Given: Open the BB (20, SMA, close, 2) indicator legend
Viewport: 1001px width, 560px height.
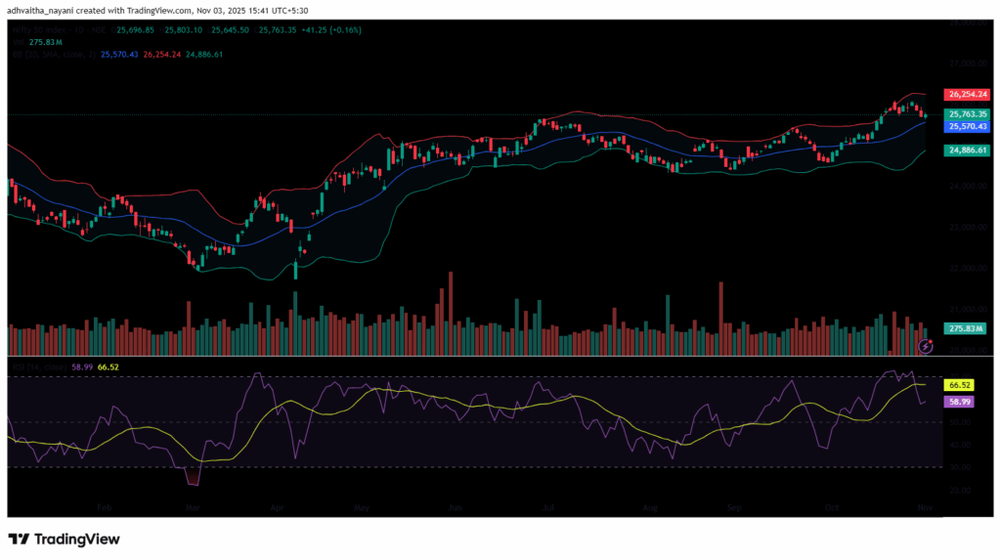Looking at the screenshot, I should coord(49,55).
